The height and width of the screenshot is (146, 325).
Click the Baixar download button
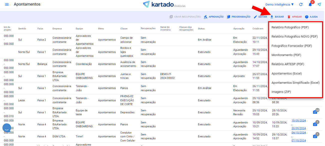point(277,17)
